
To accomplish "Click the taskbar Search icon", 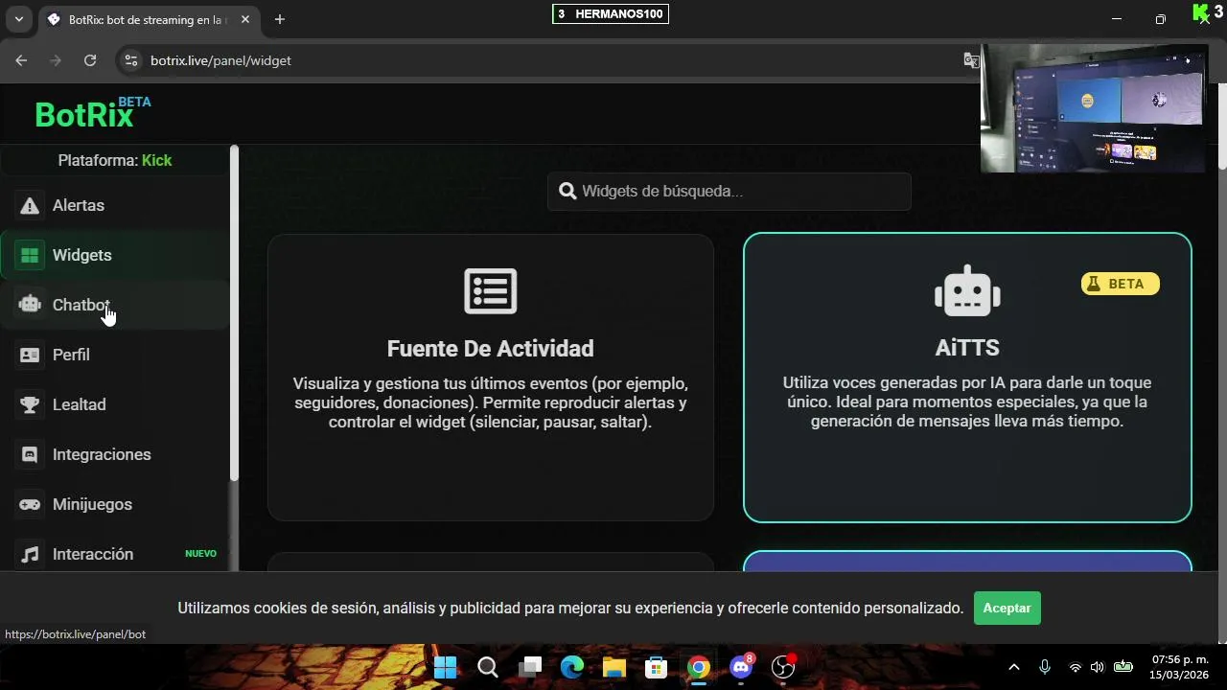I will [x=488, y=667].
